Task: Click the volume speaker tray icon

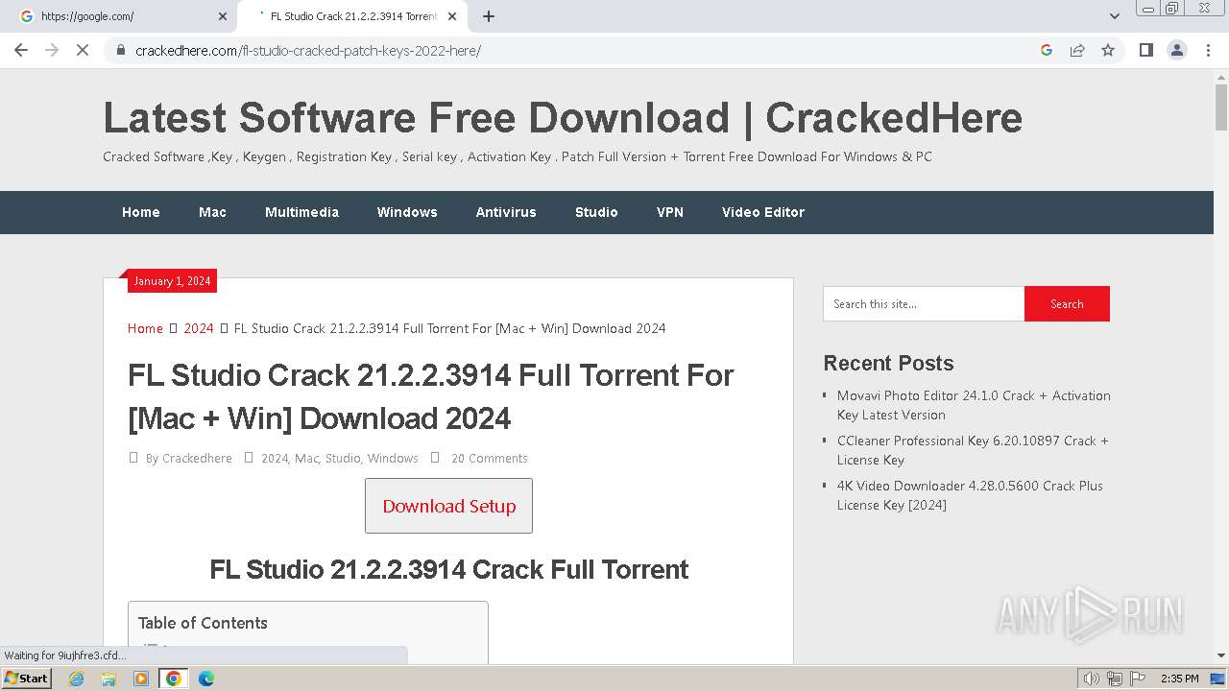Action: [1092, 679]
